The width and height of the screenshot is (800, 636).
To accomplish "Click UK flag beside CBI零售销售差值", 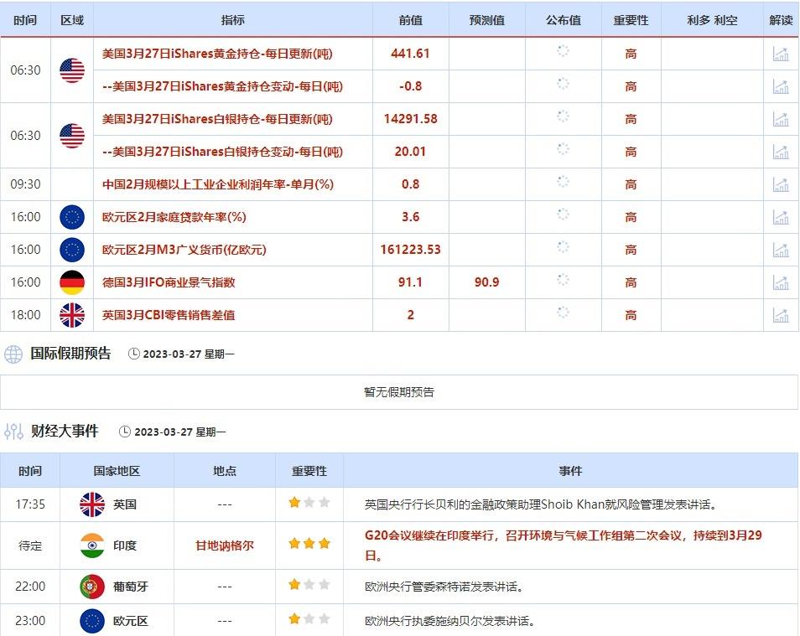I will pos(72,315).
